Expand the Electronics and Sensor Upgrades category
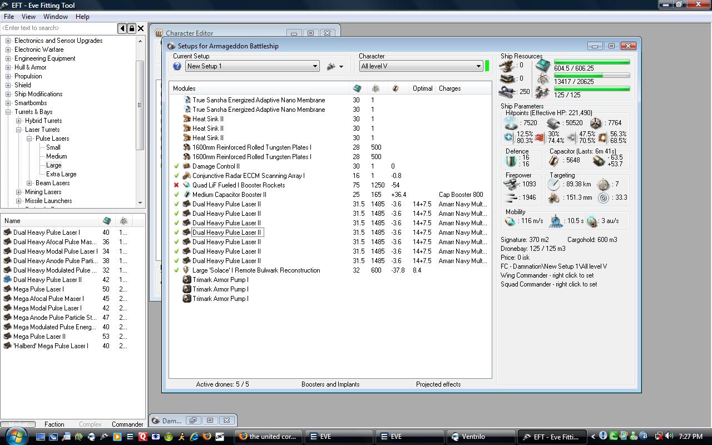This screenshot has width=712, height=445. (8, 41)
